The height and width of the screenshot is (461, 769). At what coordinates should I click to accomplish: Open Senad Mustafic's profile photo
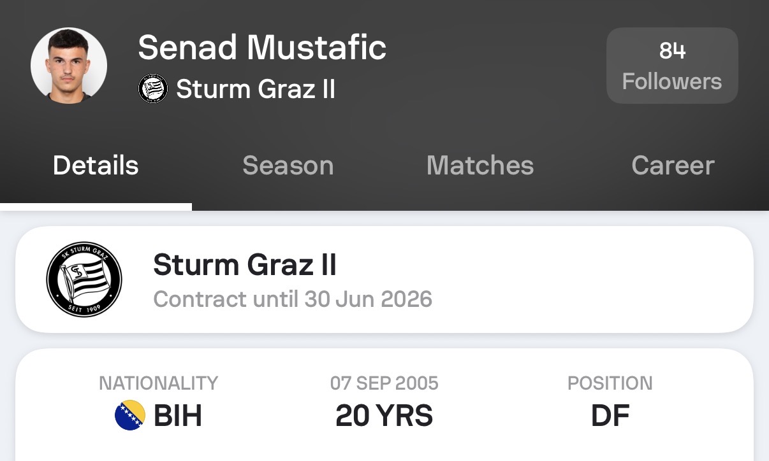(69, 66)
